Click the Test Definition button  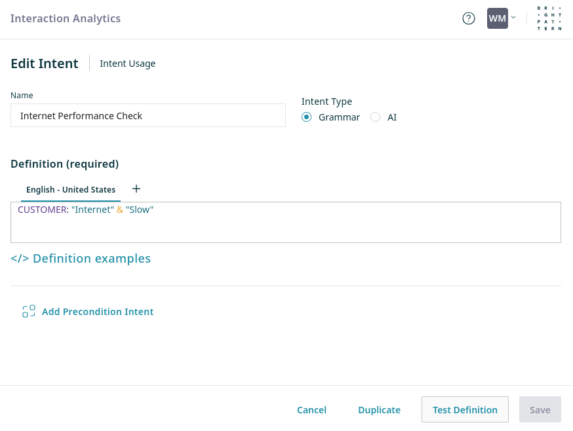click(465, 410)
